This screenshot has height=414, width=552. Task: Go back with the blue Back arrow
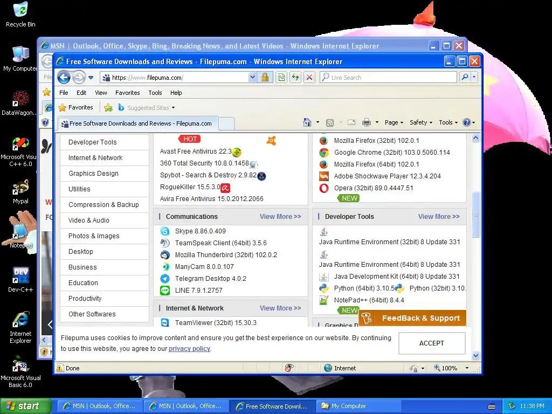64,77
